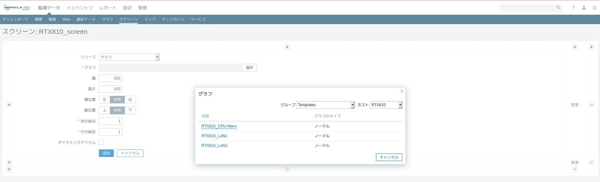Open the 設定 top menu
The height and width of the screenshot is (182, 600).
tap(127, 8)
